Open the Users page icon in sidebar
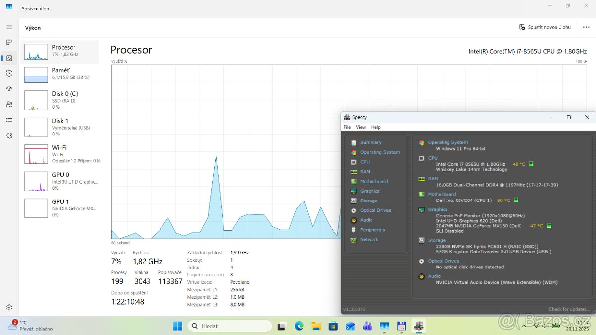This screenshot has width=596, height=335. click(x=9, y=104)
